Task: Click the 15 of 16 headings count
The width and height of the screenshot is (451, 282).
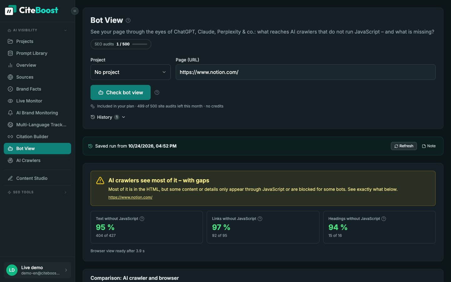Action: 335,236
